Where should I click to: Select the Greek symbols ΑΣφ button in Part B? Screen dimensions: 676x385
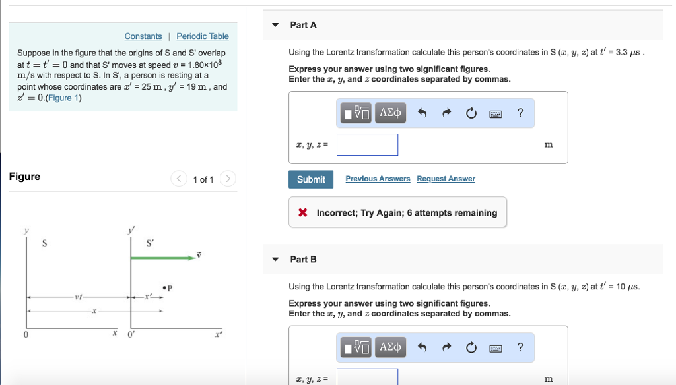point(390,347)
